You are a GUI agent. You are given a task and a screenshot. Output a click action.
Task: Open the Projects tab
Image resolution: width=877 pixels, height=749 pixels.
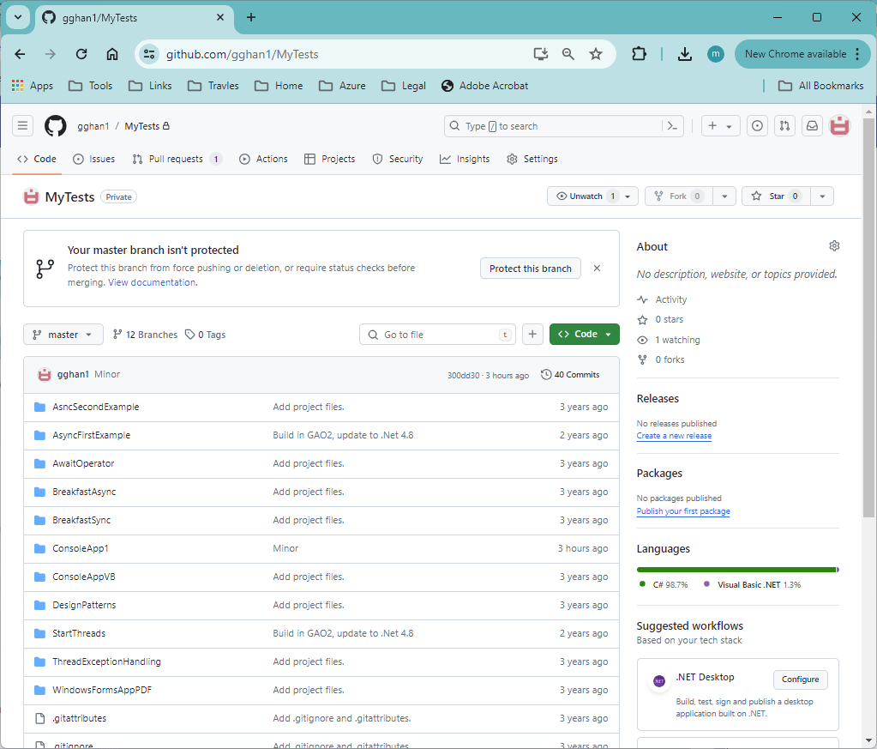point(329,159)
